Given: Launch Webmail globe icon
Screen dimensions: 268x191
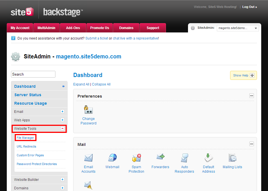Looking at the screenshot, I should pyautogui.click(x=112, y=158).
